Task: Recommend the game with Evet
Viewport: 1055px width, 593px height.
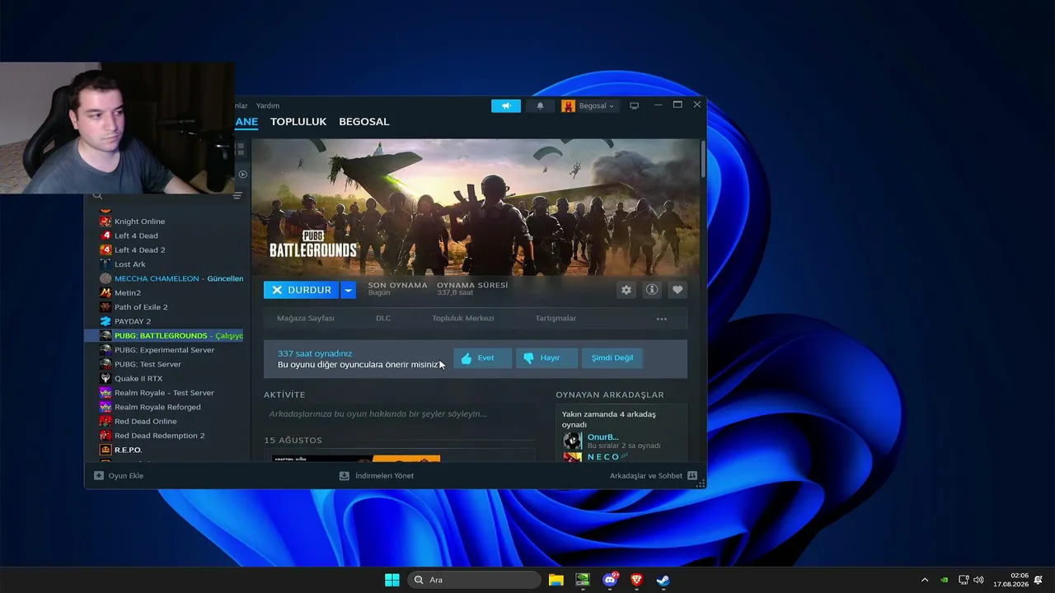Action: click(482, 358)
